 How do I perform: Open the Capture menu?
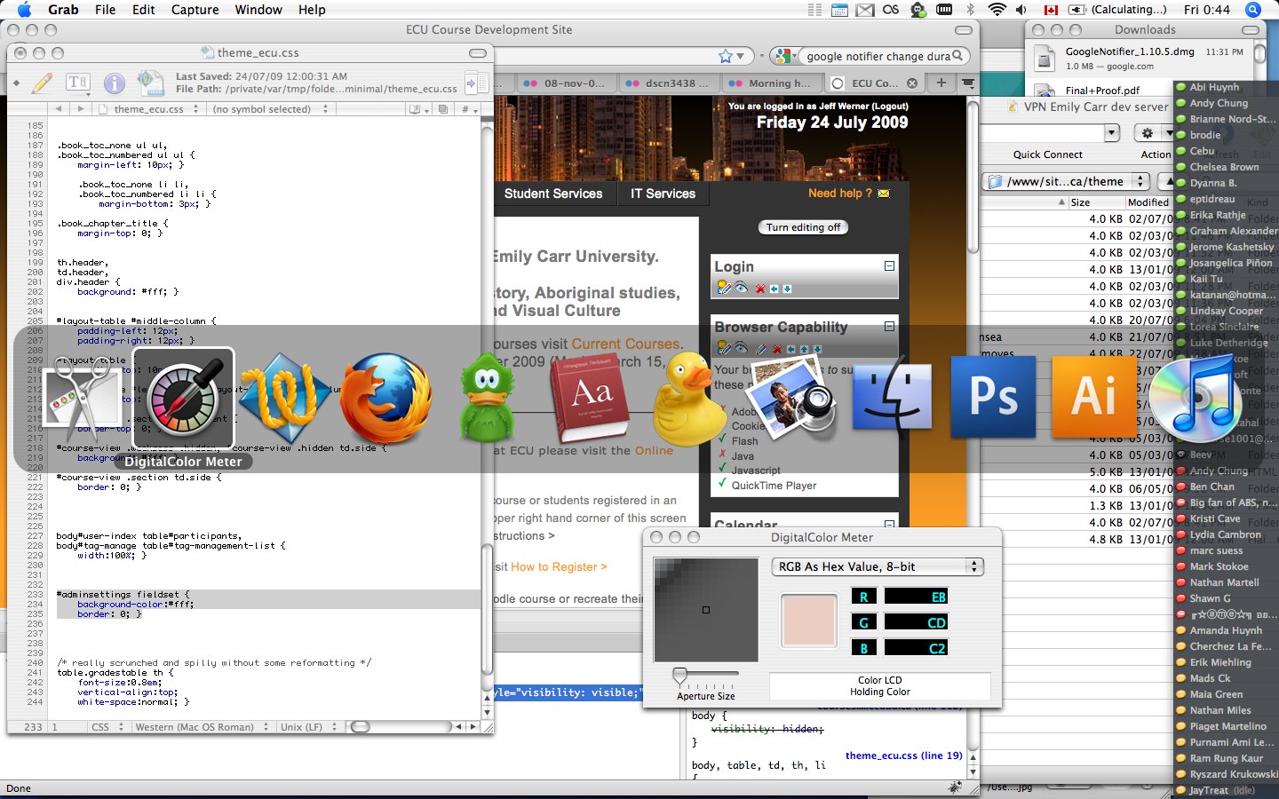195,10
